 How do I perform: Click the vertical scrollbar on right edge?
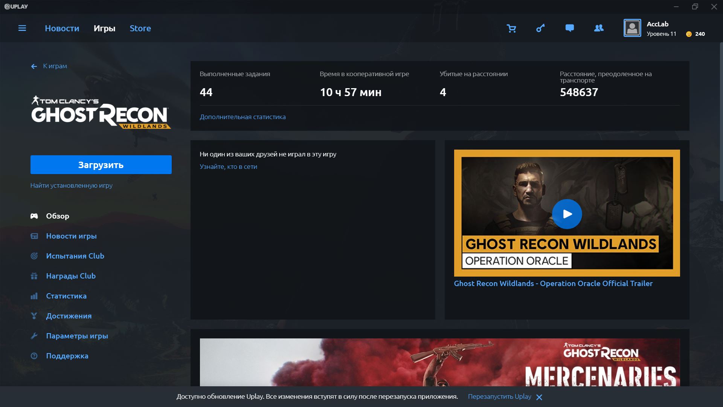point(721,122)
